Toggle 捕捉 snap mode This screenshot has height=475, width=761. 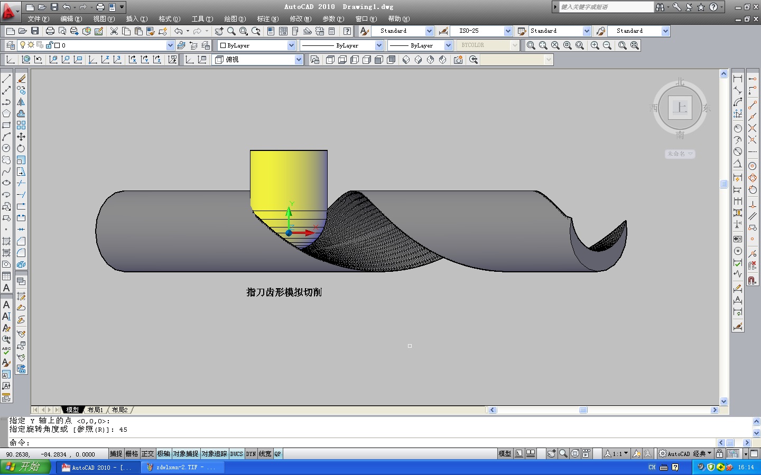[x=116, y=454]
